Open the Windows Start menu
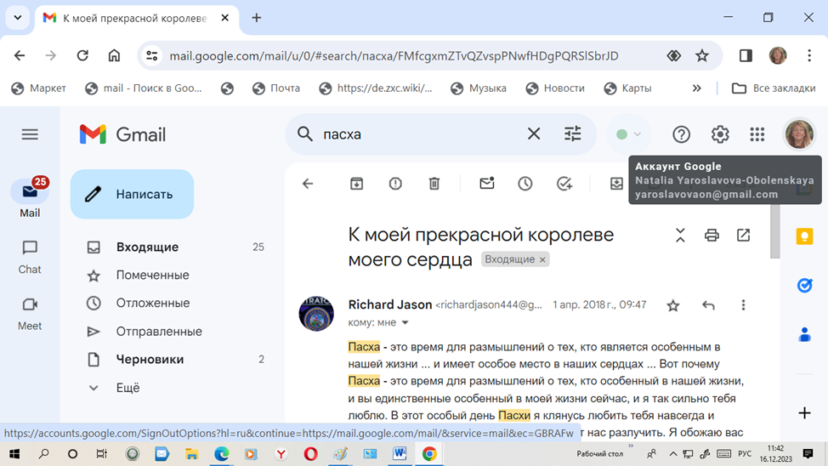Viewport: 828px width, 466px height. (x=14, y=454)
